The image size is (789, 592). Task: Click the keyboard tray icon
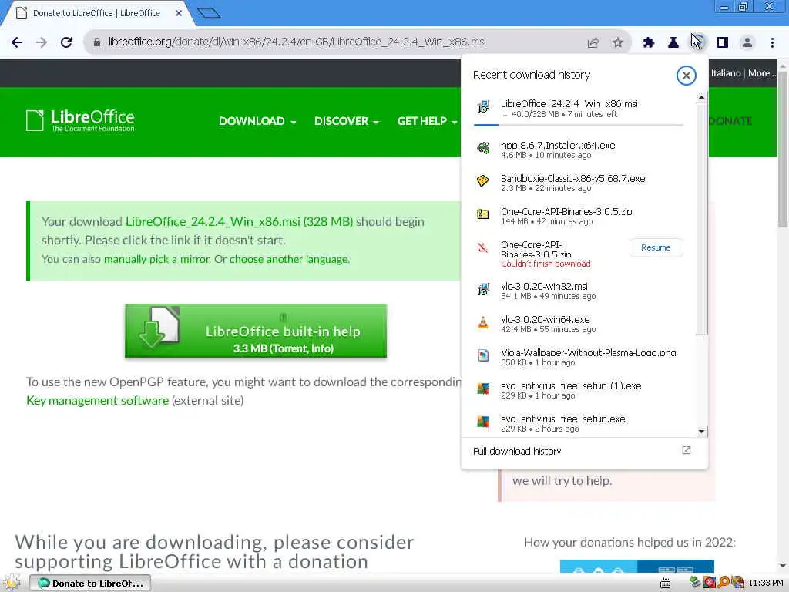[x=665, y=583]
